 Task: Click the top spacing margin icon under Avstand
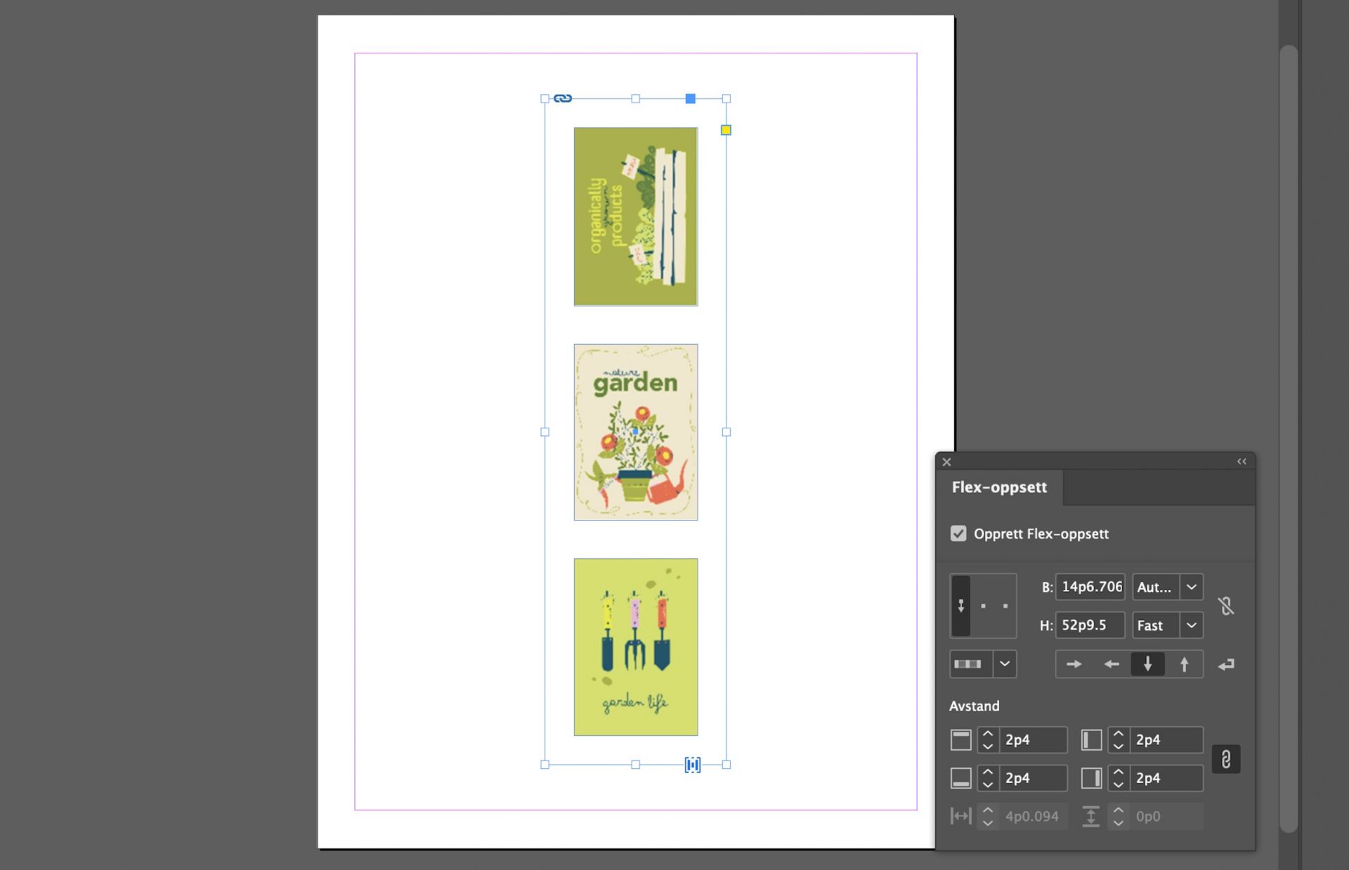coord(960,739)
